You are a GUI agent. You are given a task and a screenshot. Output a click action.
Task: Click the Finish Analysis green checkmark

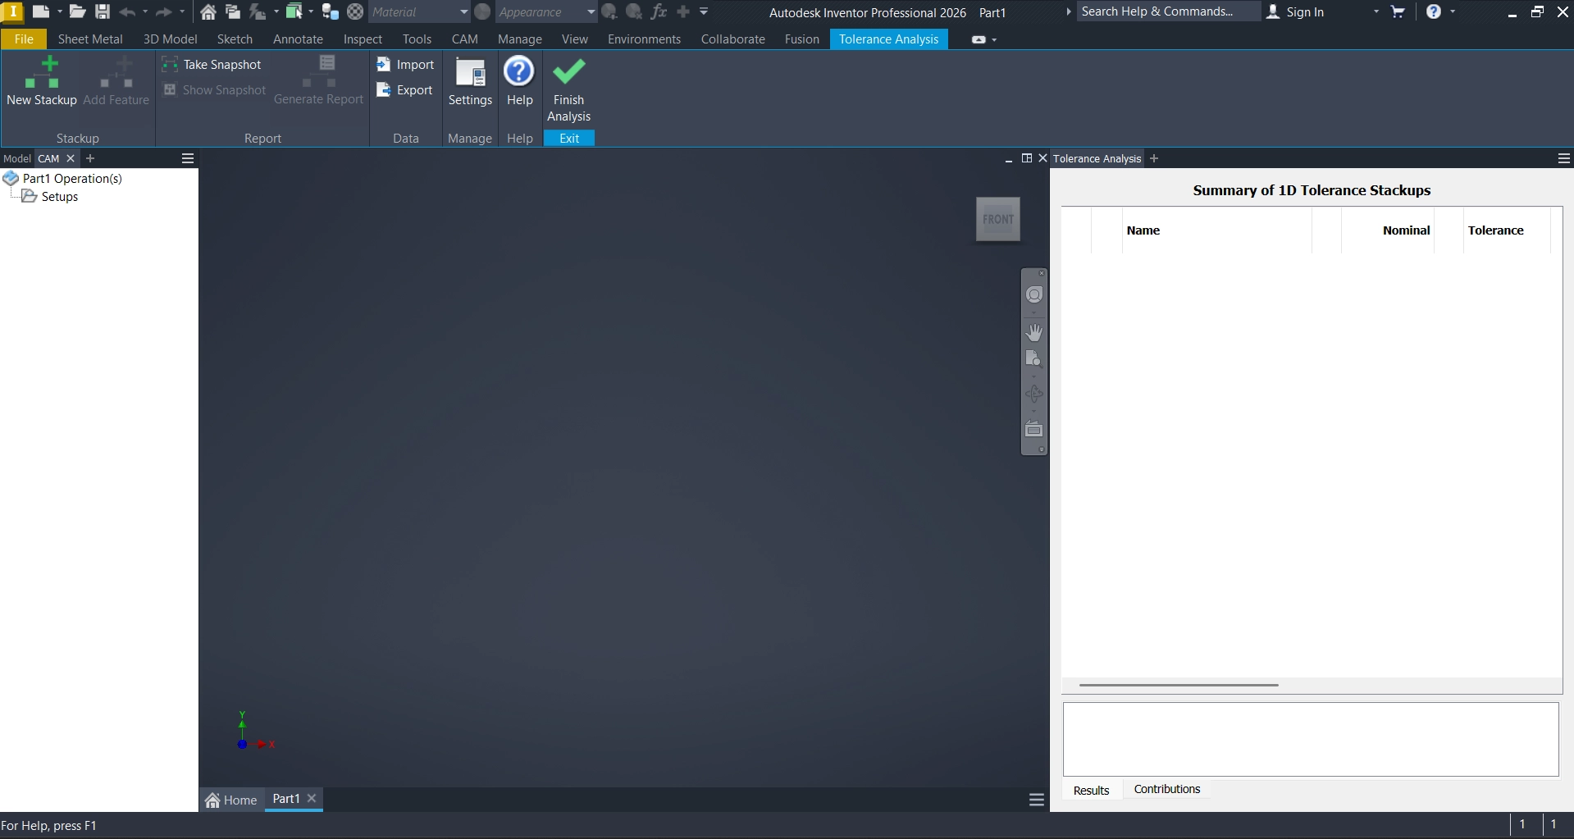click(x=568, y=73)
